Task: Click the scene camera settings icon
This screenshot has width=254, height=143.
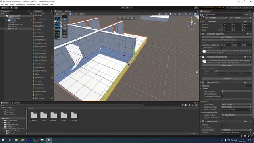Action: click(x=190, y=14)
